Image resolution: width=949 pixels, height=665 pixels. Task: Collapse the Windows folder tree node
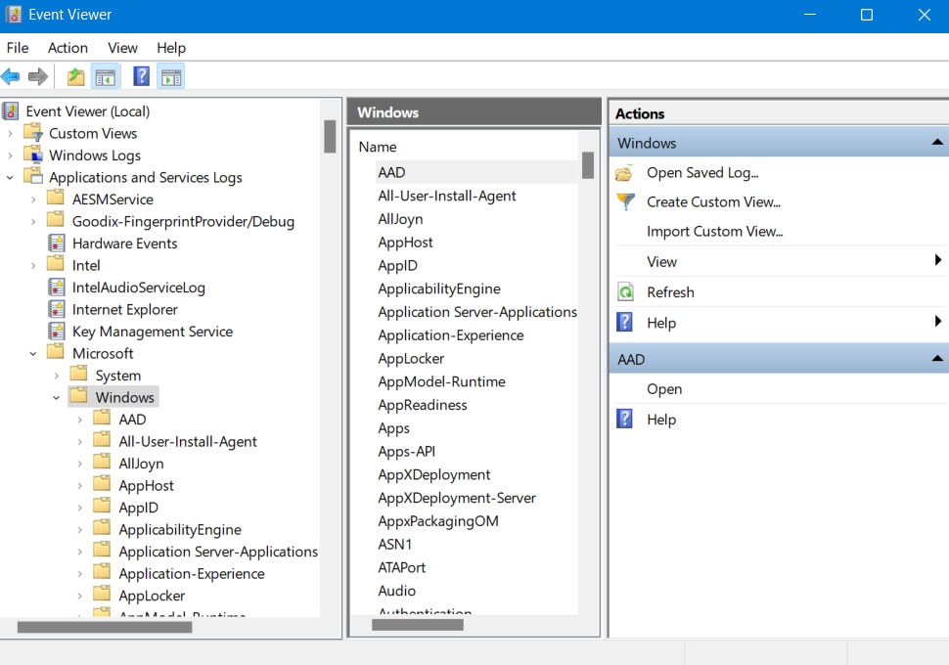[57, 398]
